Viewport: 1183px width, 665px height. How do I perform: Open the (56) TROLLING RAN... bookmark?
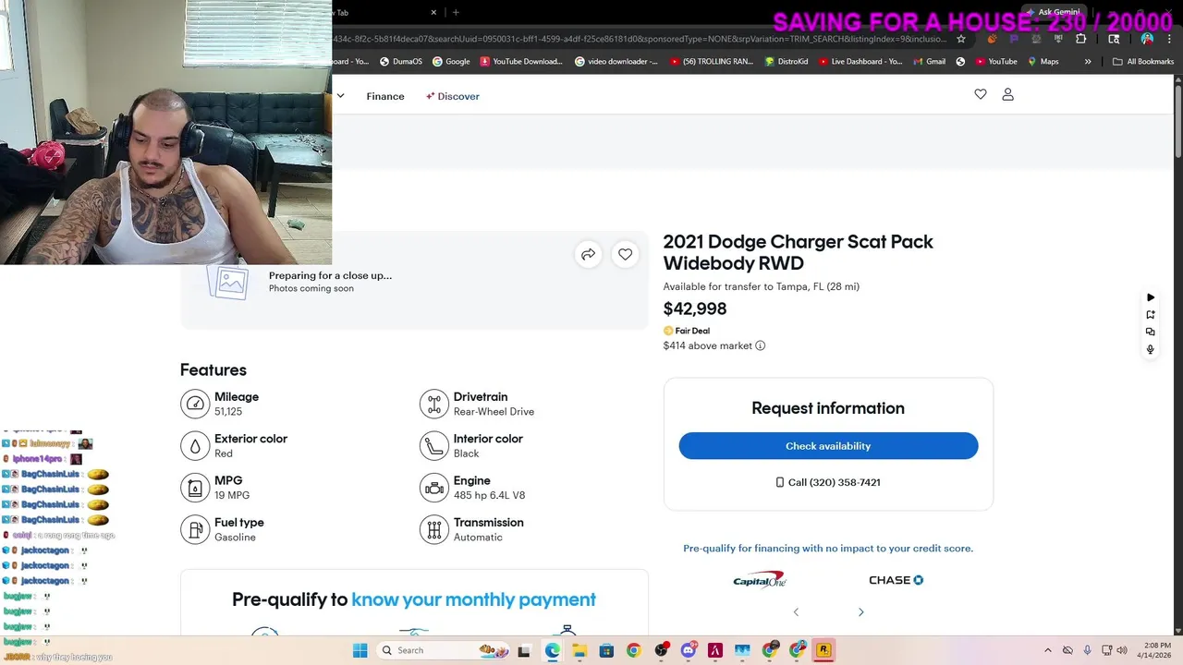[712, 62]
